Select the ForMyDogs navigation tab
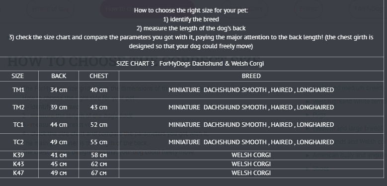Viewport: 387px width, 186px height. [368, 9]
